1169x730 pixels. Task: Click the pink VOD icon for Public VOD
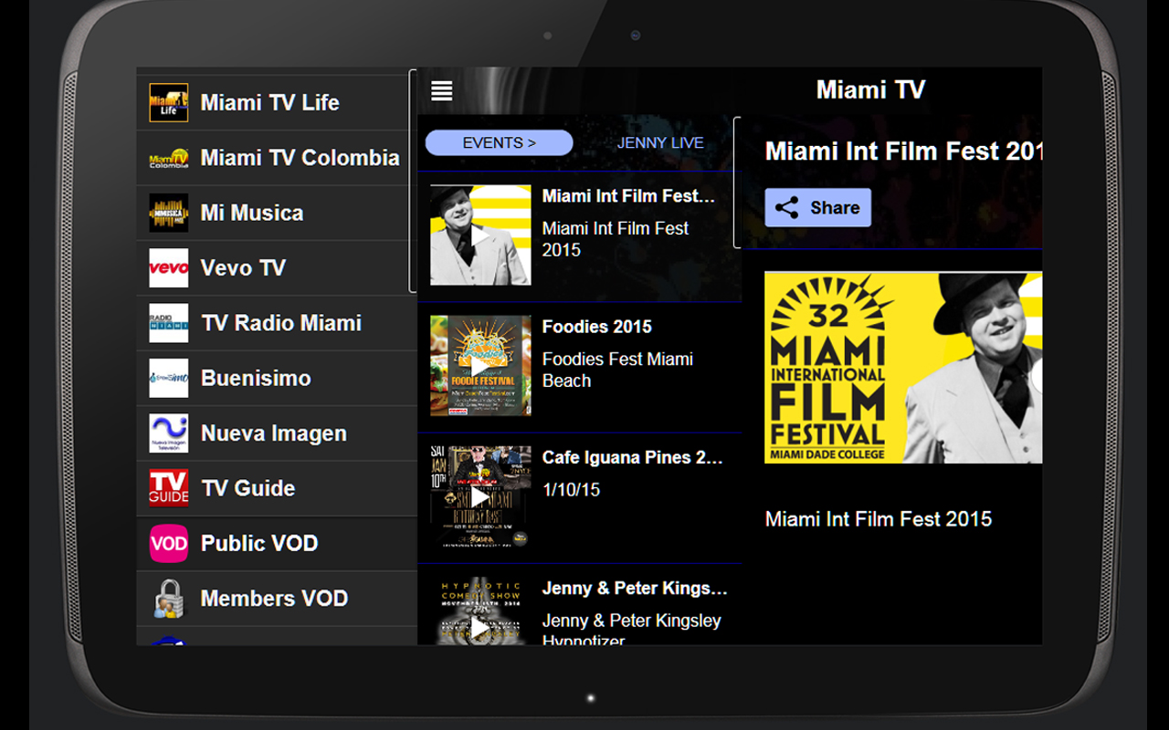tap(168, 542)
